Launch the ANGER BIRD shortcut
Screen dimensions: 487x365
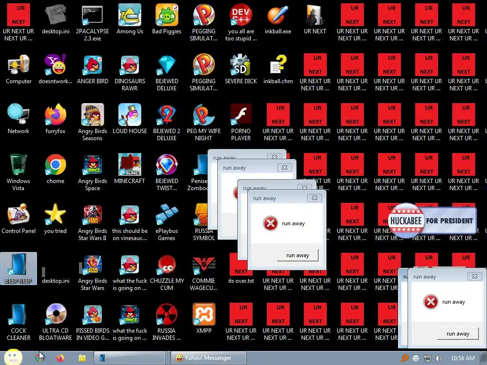93,69
